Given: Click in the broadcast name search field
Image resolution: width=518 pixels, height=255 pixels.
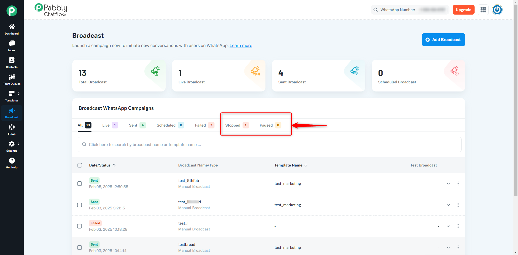Looking at the screenshot, I should point(270,145).
